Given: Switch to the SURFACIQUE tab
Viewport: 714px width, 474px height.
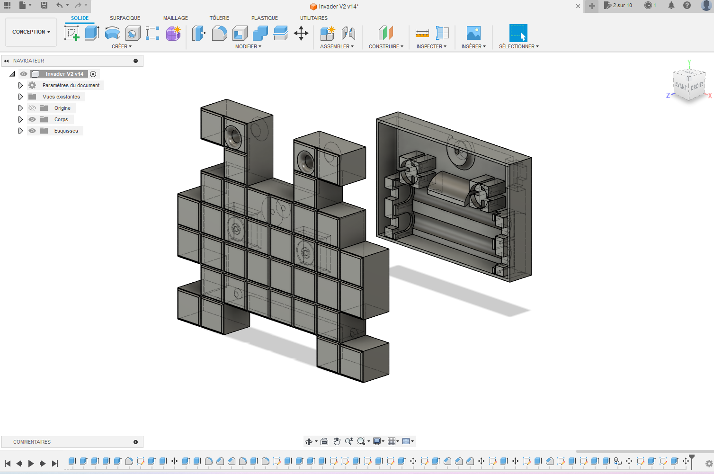Looking at the screenshot, I should coord(125,18).
